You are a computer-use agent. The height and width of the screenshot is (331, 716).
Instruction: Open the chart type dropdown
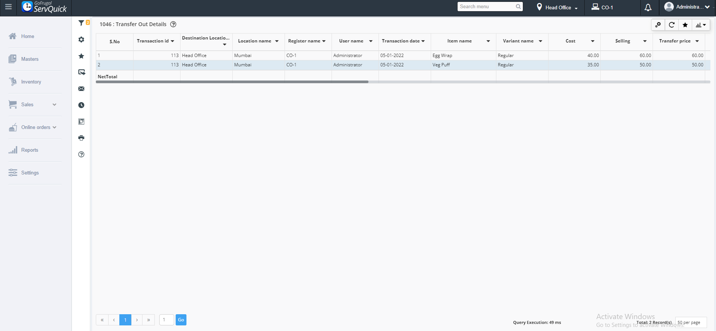(x=701, y=25)
